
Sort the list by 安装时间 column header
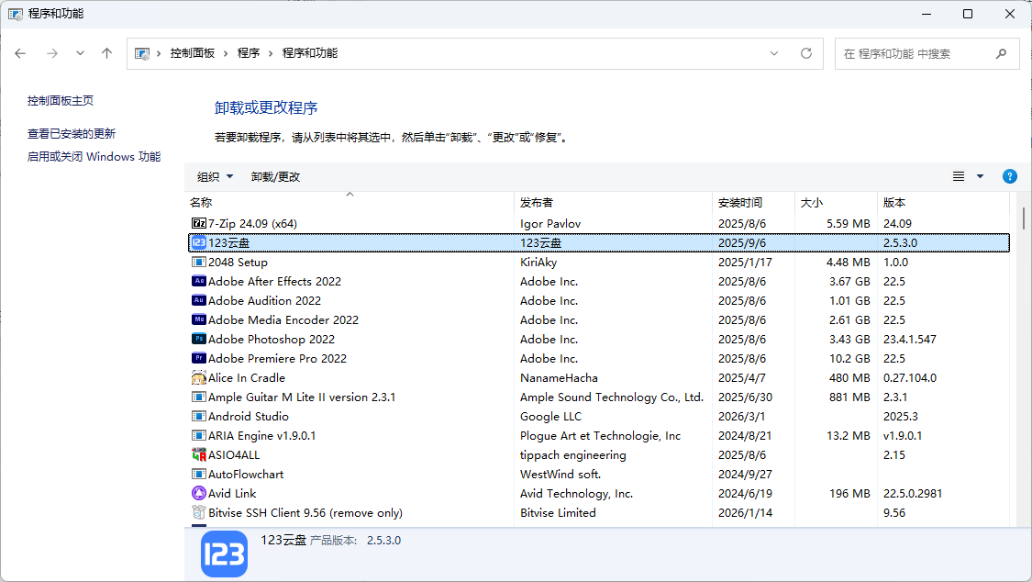[x=740, y=203]
